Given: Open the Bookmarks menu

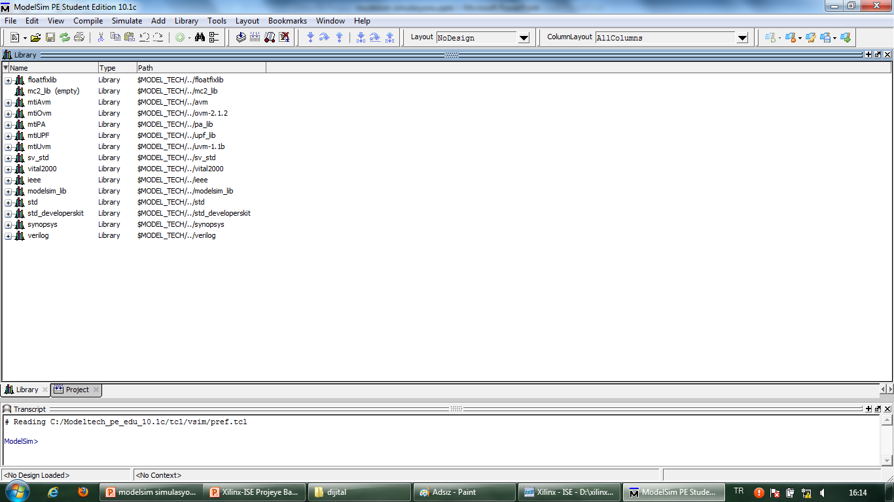Looking at the screenshot, I should [287, 21].
